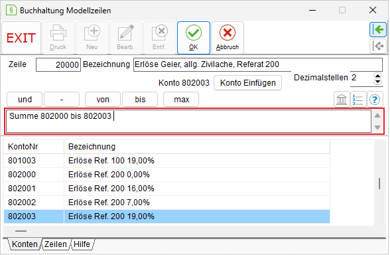Select account row 801003

point(166,161)
